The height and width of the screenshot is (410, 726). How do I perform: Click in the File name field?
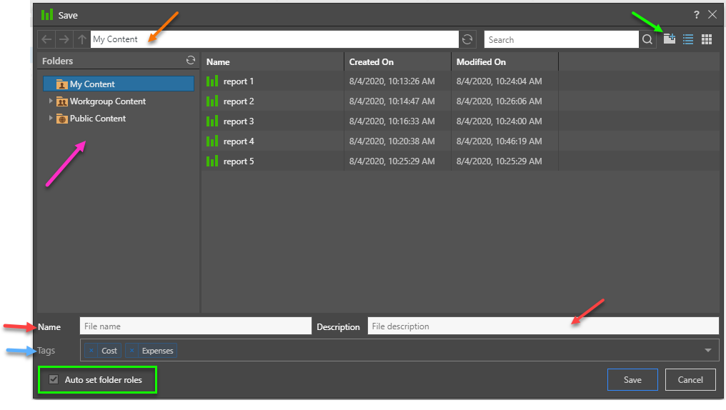[x=195, y=326]
